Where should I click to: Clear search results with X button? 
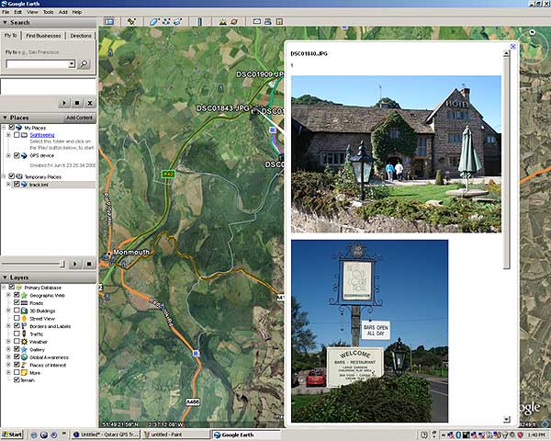point(90,103)
